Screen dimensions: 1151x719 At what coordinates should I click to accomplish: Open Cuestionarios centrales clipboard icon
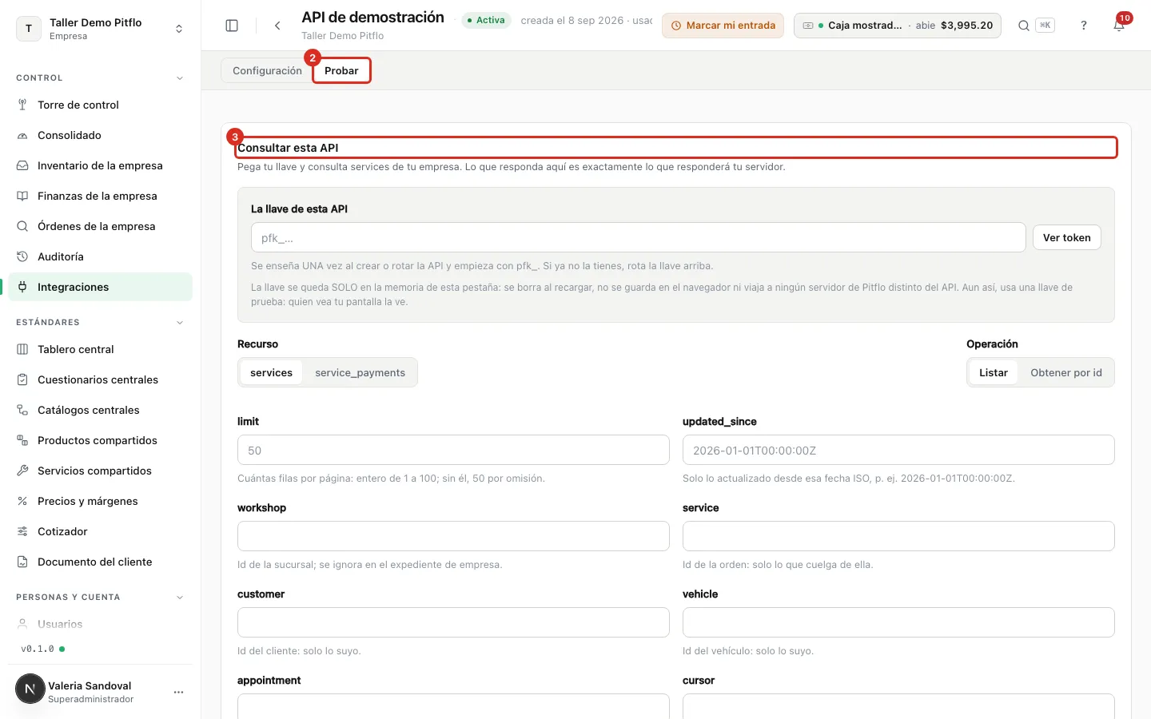click(22, 379)
